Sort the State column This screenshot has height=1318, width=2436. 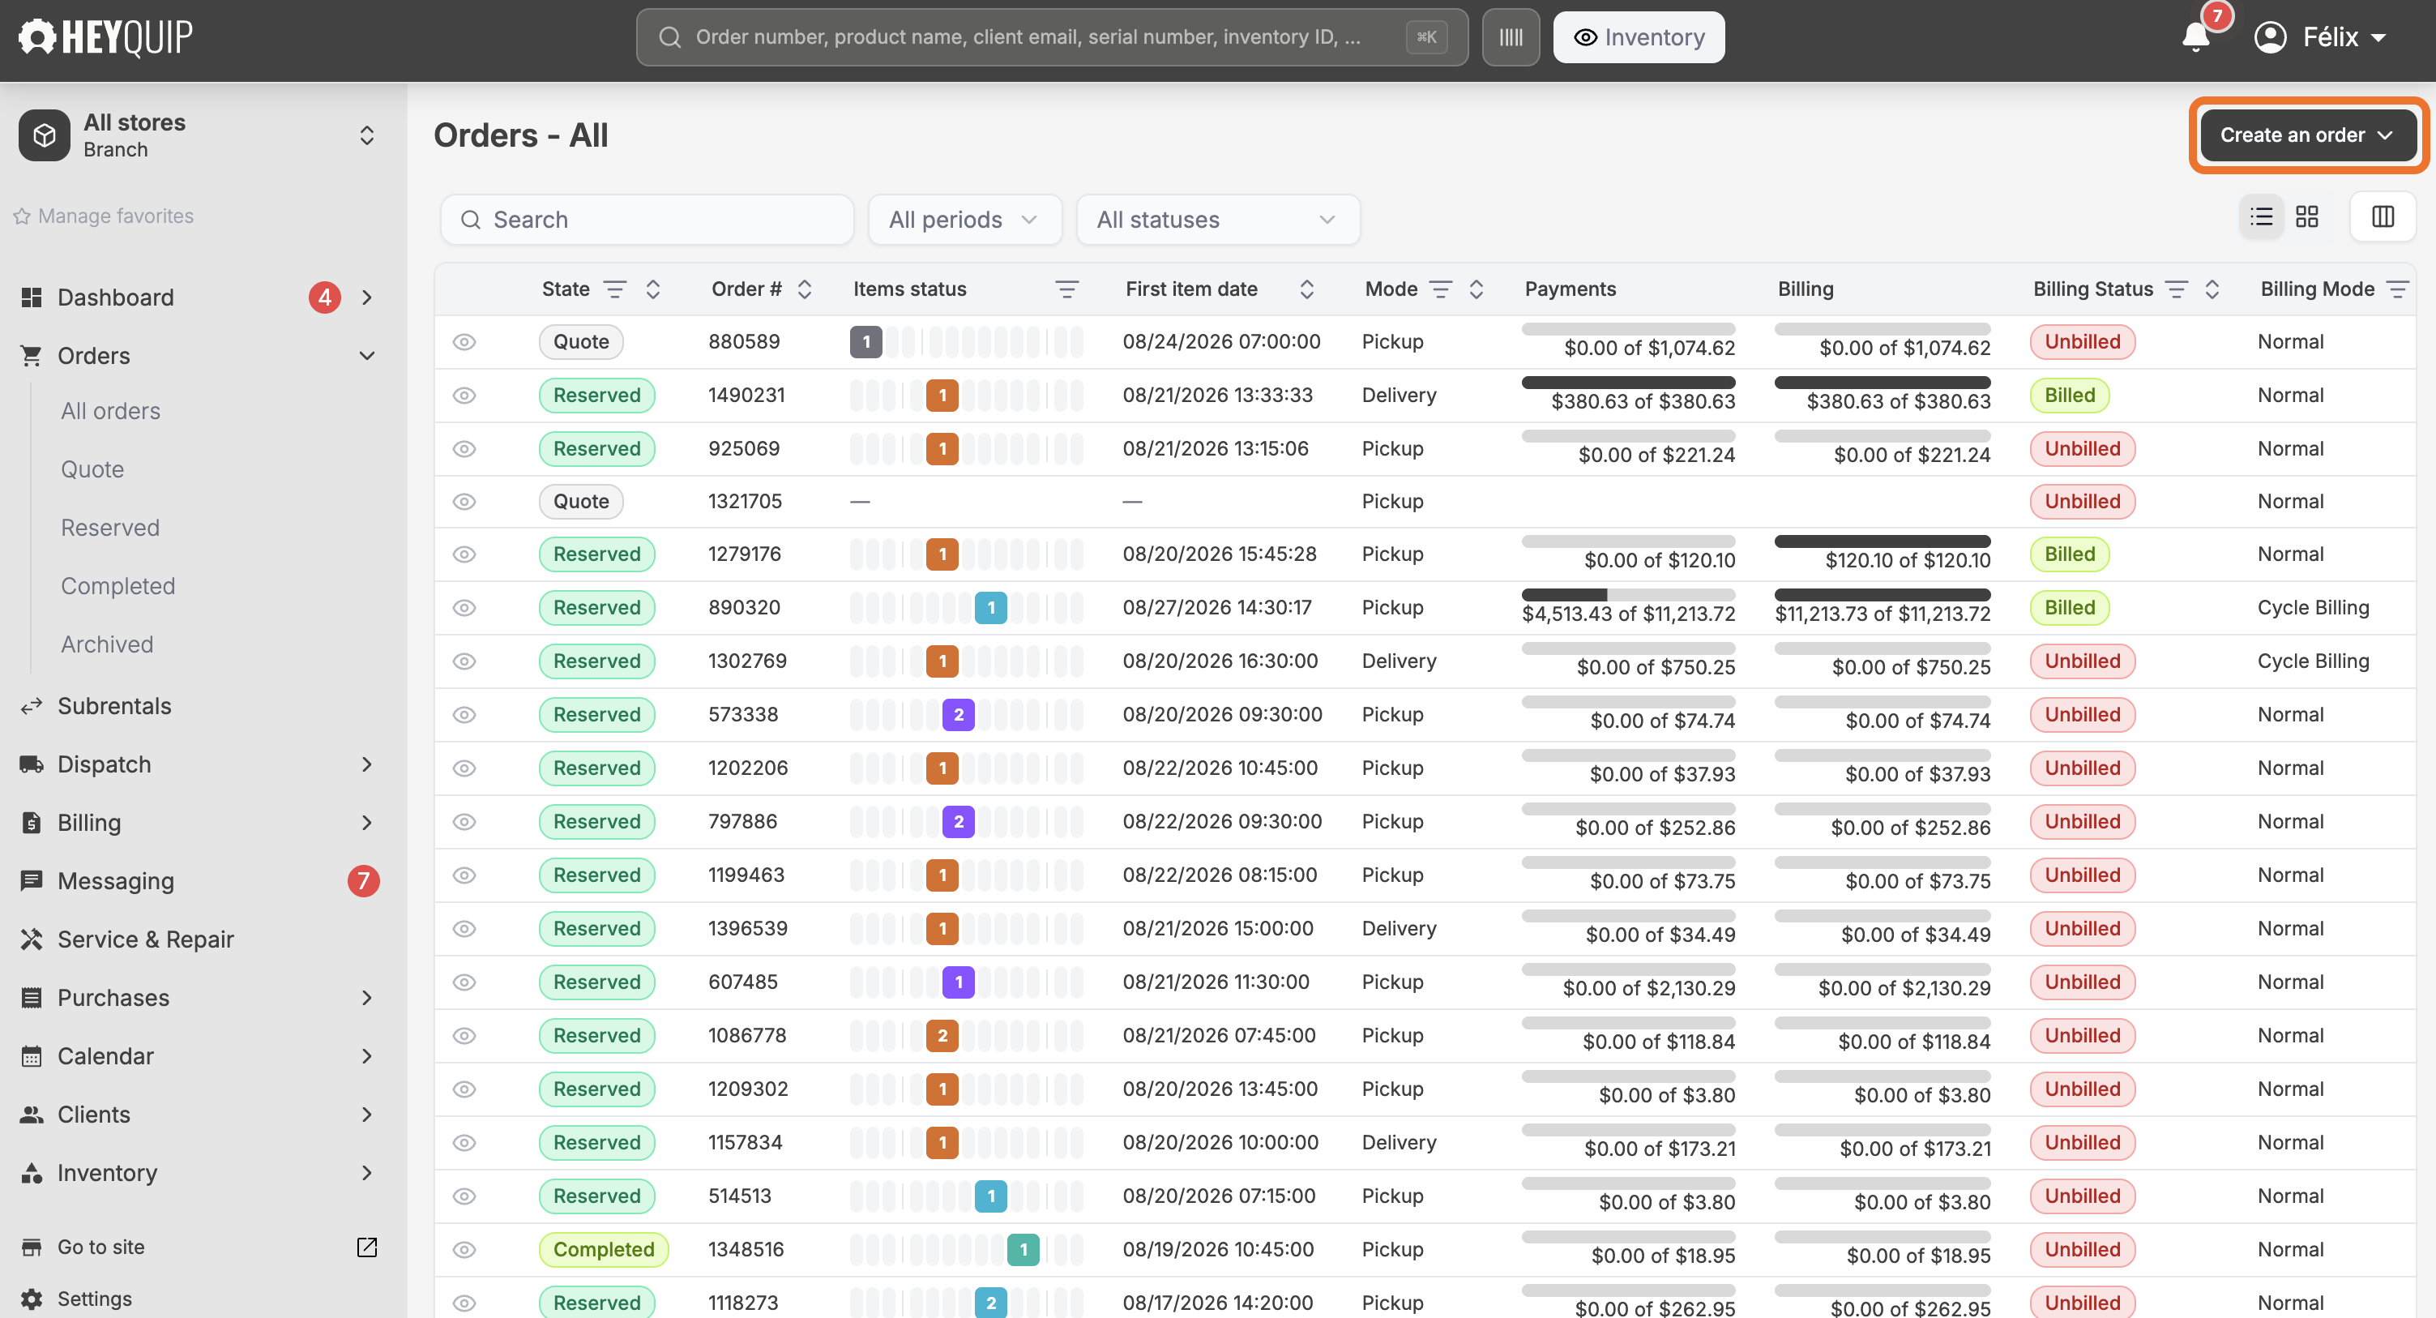pos(652,289)
